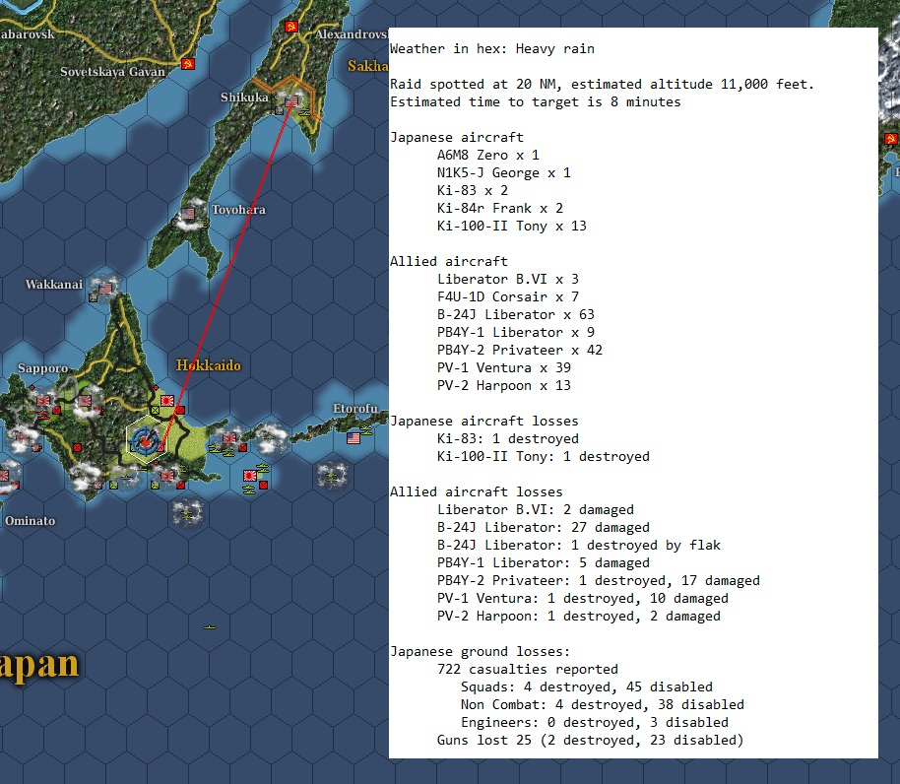Select the Soviet flag base at Alexandrovsk
The width and height of the screenshot is (900, 784).
pyautogui.click(x=291, y=27)
